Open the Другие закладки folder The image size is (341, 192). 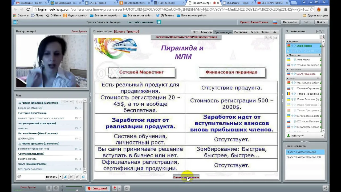[x=315, y=15]
